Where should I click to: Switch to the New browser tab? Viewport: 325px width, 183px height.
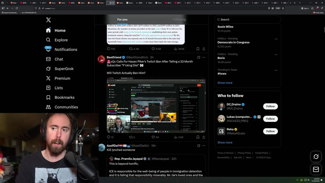click(14, 3)
